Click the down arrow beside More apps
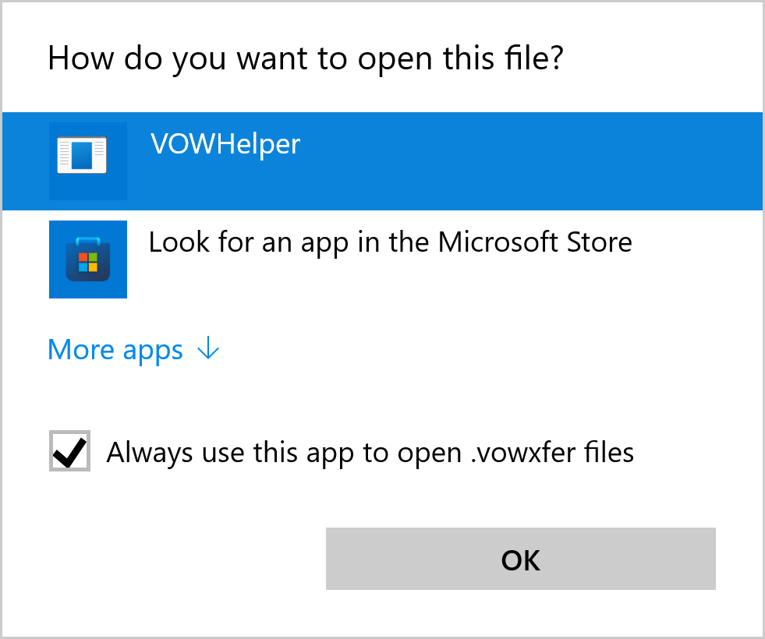The height and width of the screenshot is (639, 765). pos(208,350)
